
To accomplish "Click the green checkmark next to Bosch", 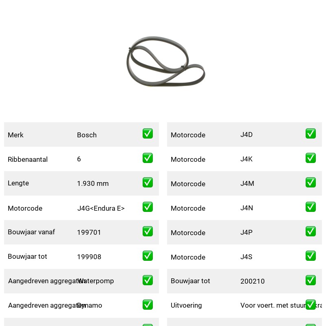I will (x=148, y=134).
